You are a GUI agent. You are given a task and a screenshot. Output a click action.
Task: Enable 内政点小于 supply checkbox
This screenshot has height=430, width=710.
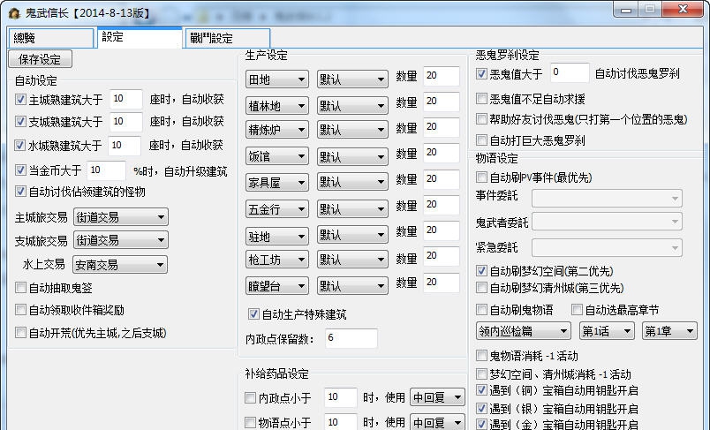point(250,397)
